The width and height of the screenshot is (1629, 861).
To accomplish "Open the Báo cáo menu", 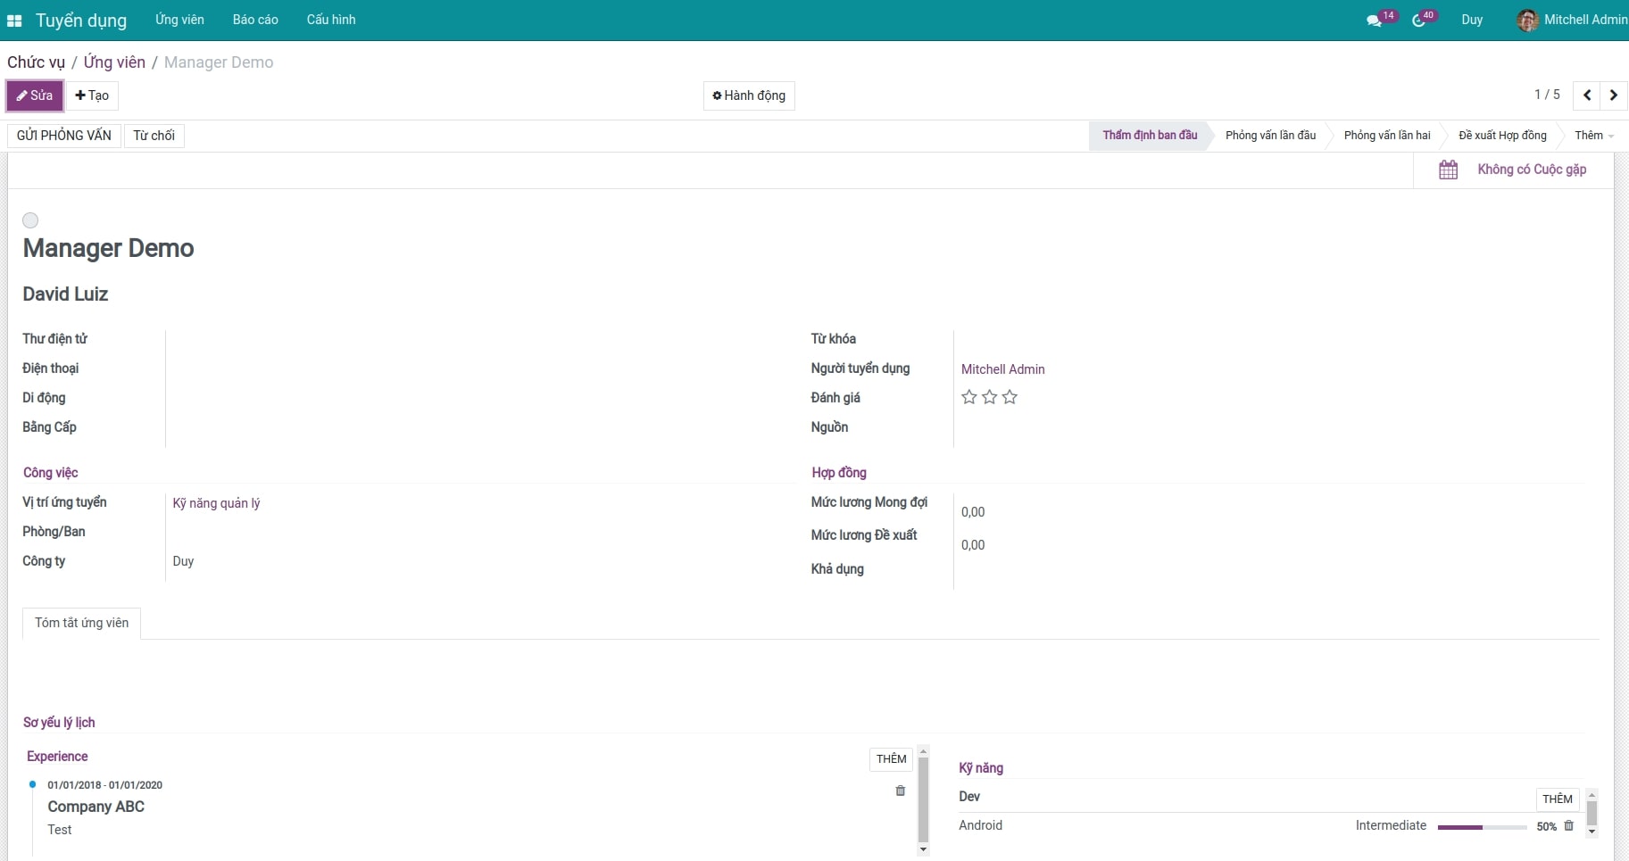I will [255, 20].
